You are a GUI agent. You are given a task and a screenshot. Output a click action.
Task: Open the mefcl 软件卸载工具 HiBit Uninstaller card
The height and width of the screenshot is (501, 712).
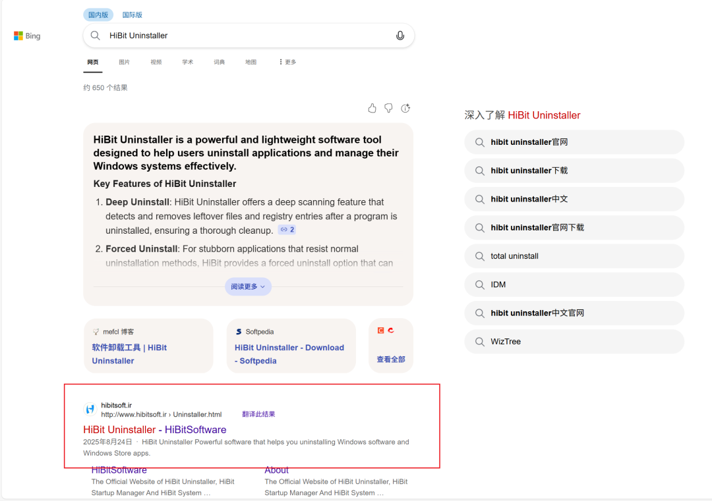point(148,346)
